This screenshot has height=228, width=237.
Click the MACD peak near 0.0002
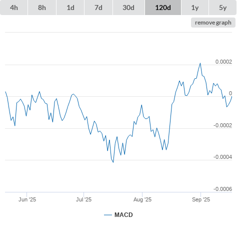point(200,63)
